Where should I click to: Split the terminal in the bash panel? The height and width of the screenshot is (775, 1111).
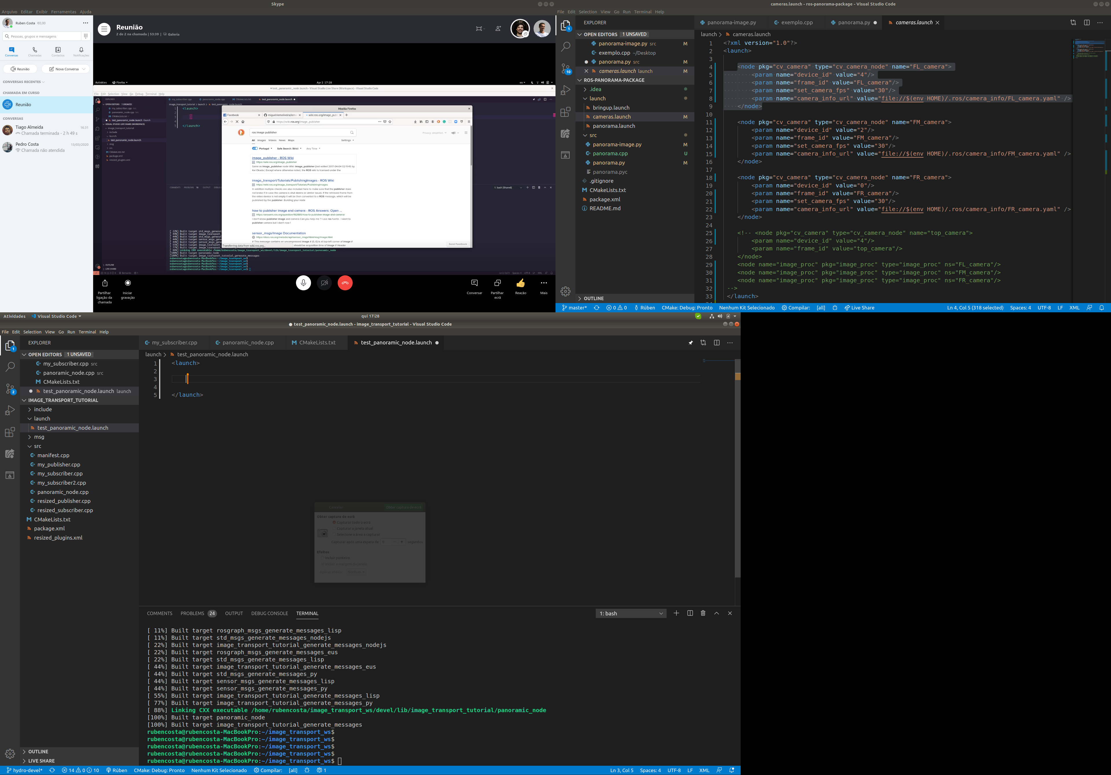pyautogui.click(x=690, y=613)
